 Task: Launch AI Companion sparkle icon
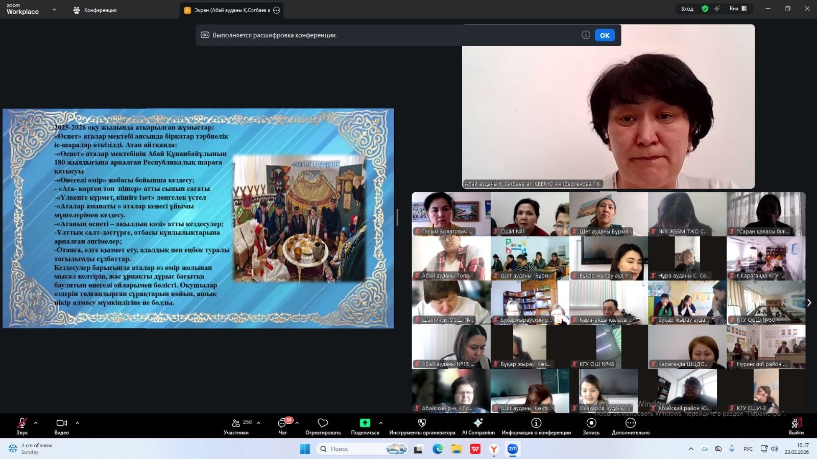click(x=478, y=423)
